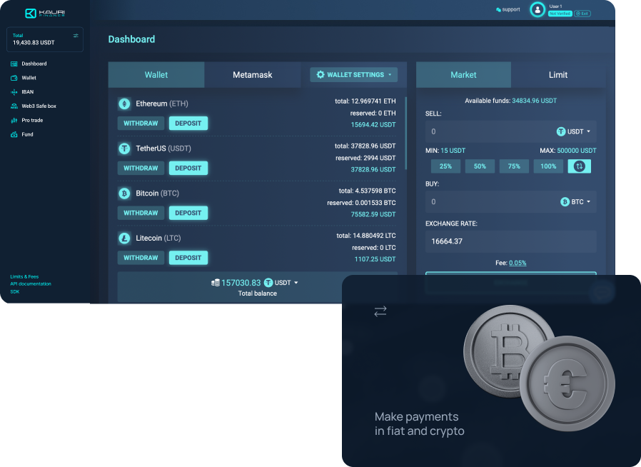Click the Bitcoin coin icon in wallet list

tap(124, 194)
